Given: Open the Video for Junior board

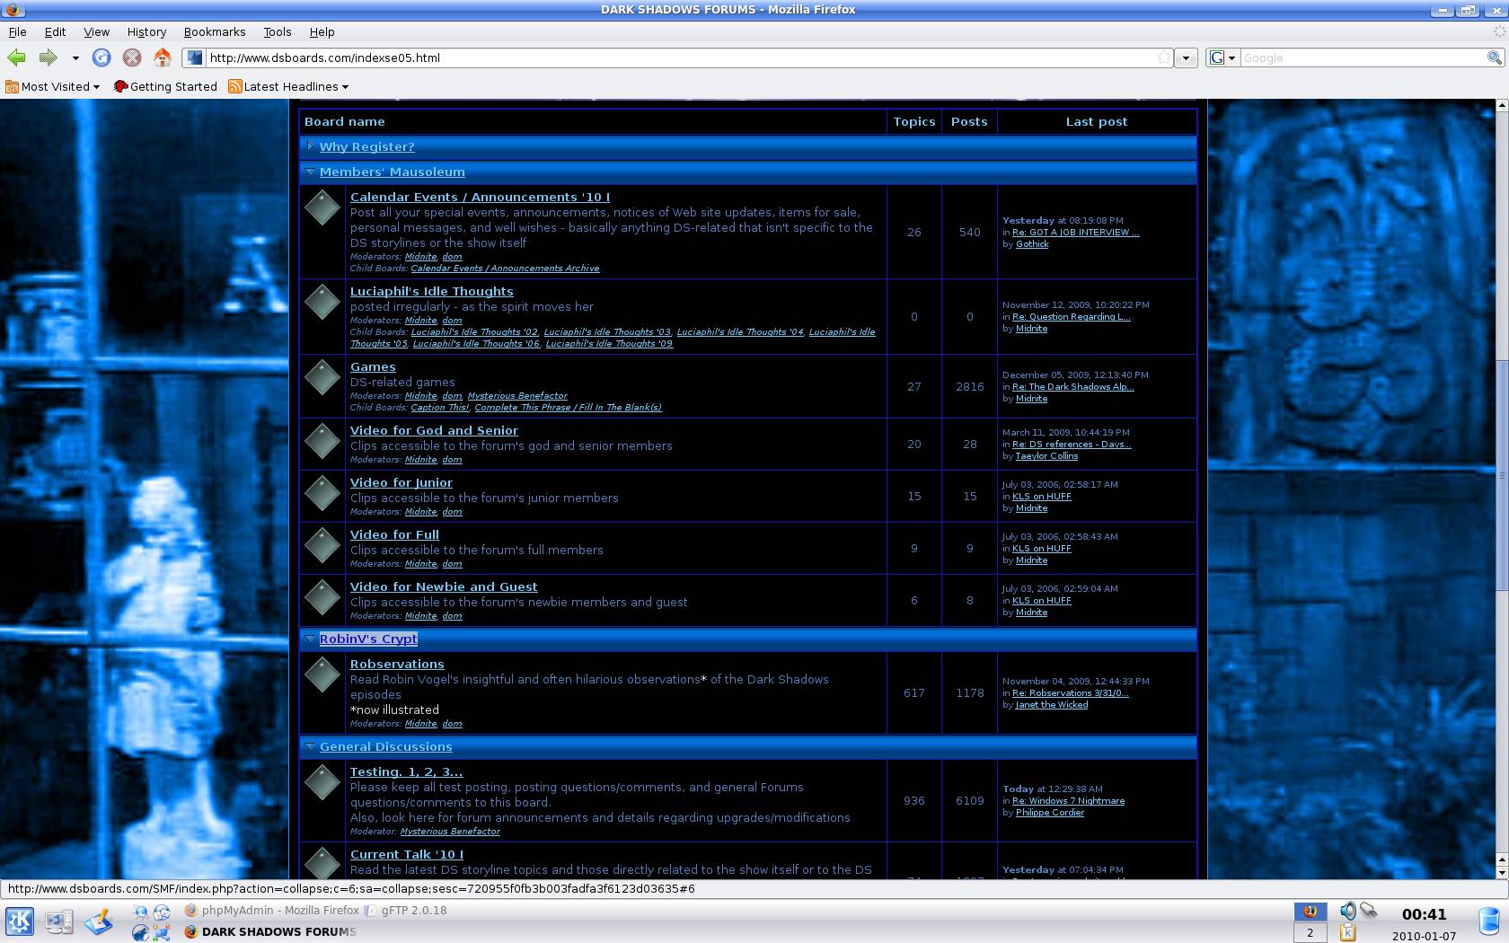Looking at the screenshot, I should [401, 482].
